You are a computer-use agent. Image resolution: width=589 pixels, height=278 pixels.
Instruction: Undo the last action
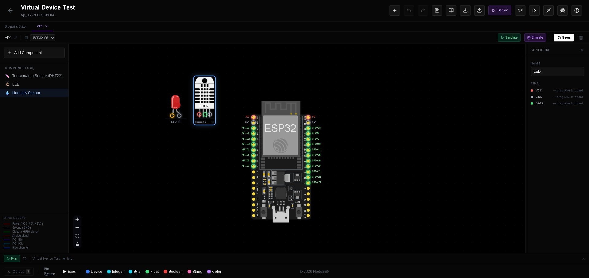409,10
